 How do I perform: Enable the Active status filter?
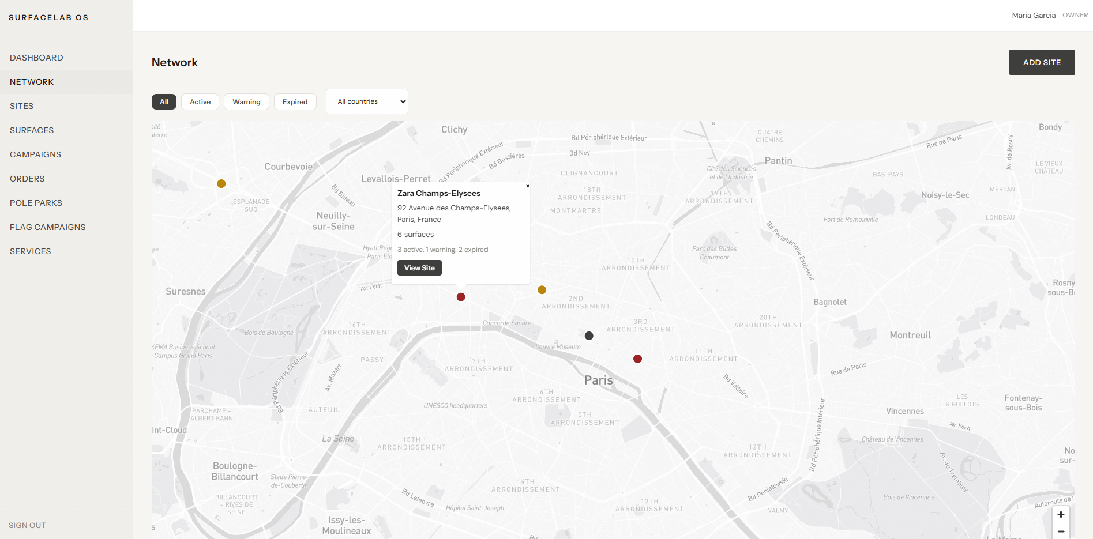coord(200,101)
